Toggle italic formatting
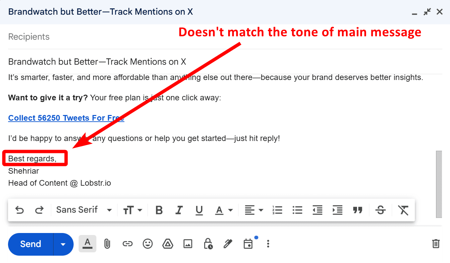Screen dimensions: 450x263 [179, 210]
